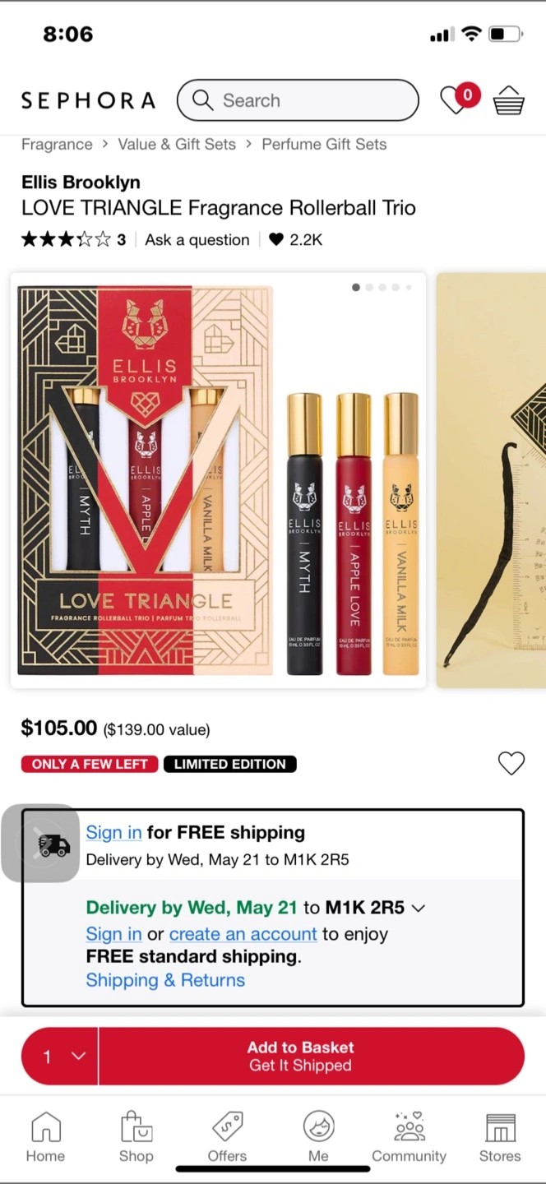
Task: Open the shopping basket icon
Action: coord(508,100)
